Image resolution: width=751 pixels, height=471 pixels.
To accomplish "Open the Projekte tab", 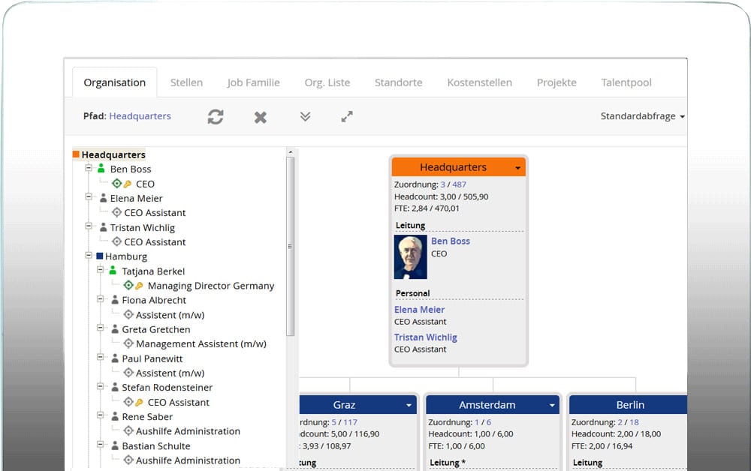I will point(556,82).
